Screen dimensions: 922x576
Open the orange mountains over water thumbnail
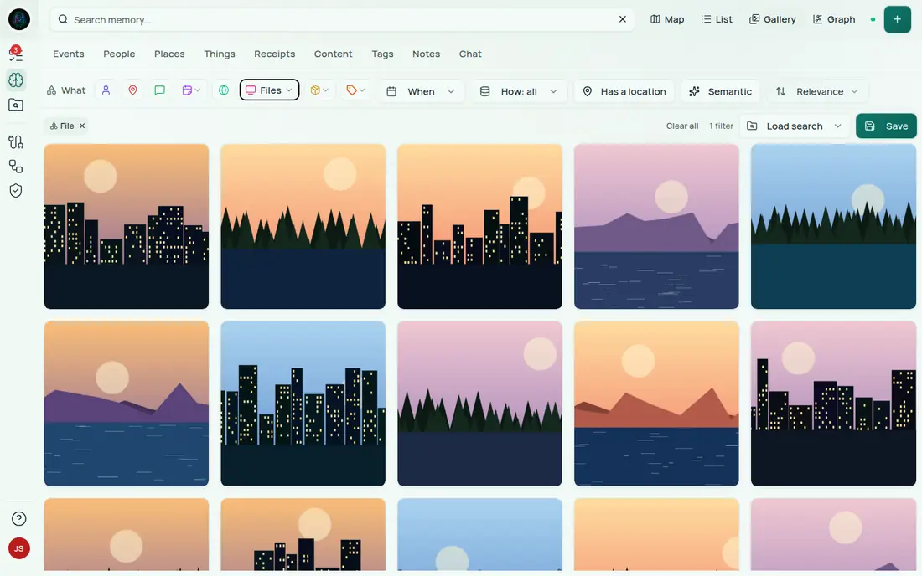click(x=656, y=404)
